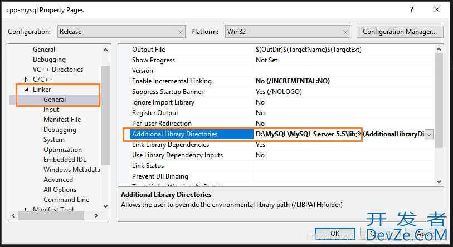The height and width of the screenshot is (247, 453).
Task: Click the tree horizontal scrollbar thumb
Action: 51,215
